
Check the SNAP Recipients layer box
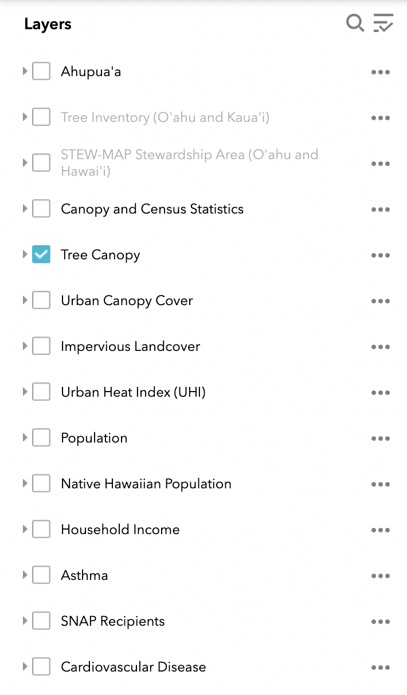[x=41, y=621]
